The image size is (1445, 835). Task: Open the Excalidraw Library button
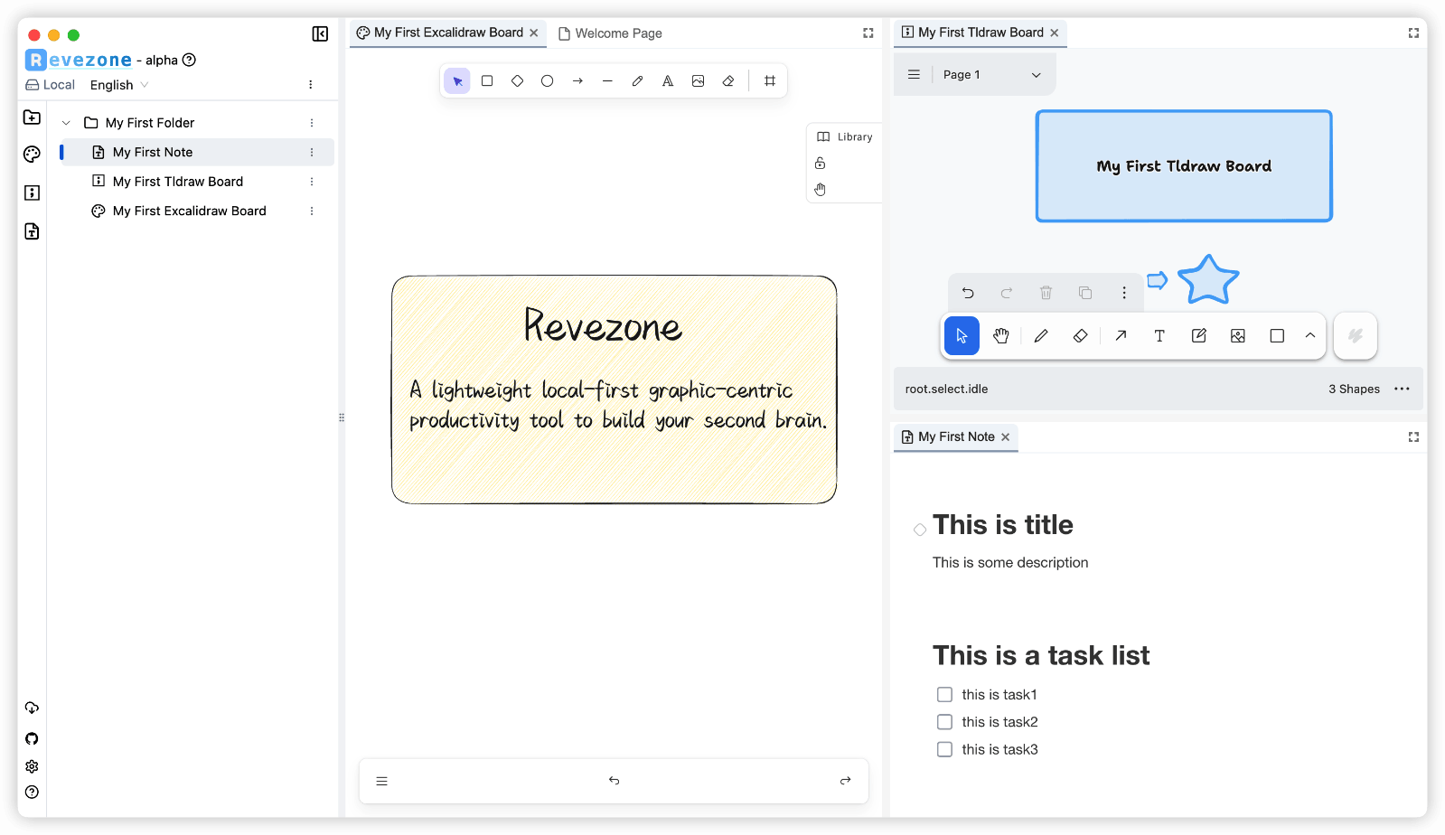tap(845, 137)
